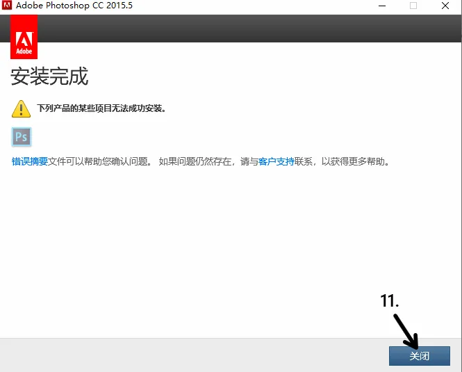Click the disabled maximize window button

413,6
